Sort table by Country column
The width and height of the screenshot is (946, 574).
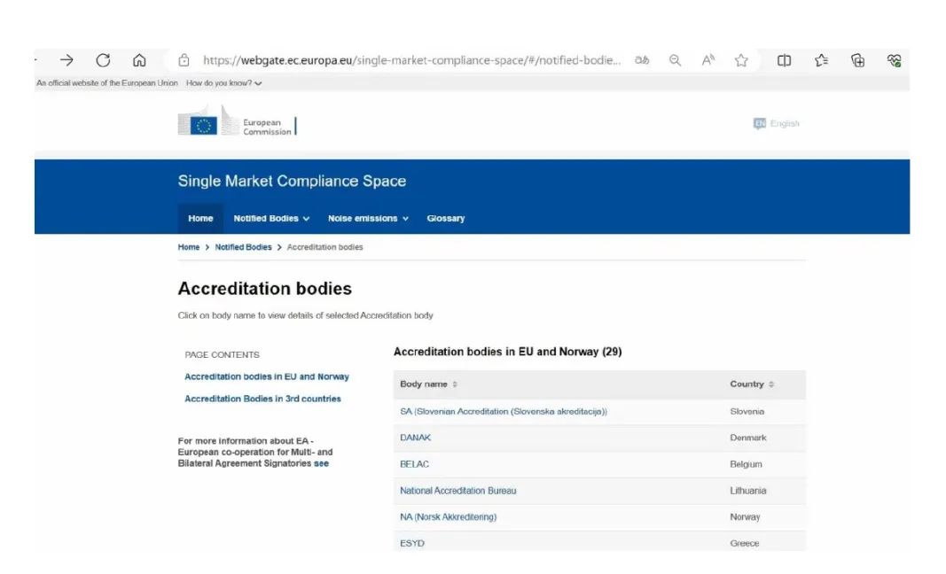752,384
